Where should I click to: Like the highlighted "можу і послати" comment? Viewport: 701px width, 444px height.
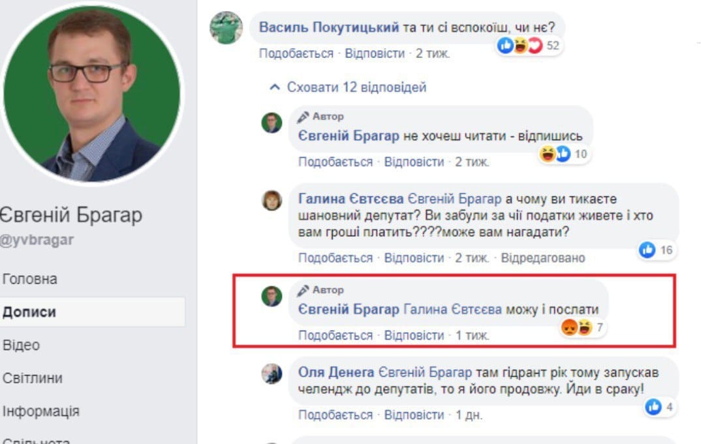coord(335,336)
